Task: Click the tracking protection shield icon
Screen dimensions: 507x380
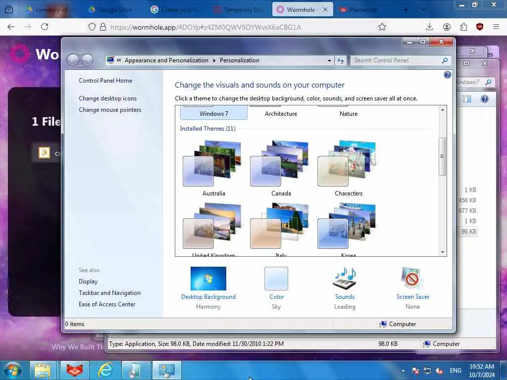Action: point(92,27)
